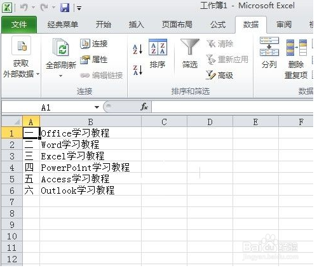The width and height of the screenshot is (317, 268).
Task: Open 高级 advanced filter
Action: coord(219,75)
